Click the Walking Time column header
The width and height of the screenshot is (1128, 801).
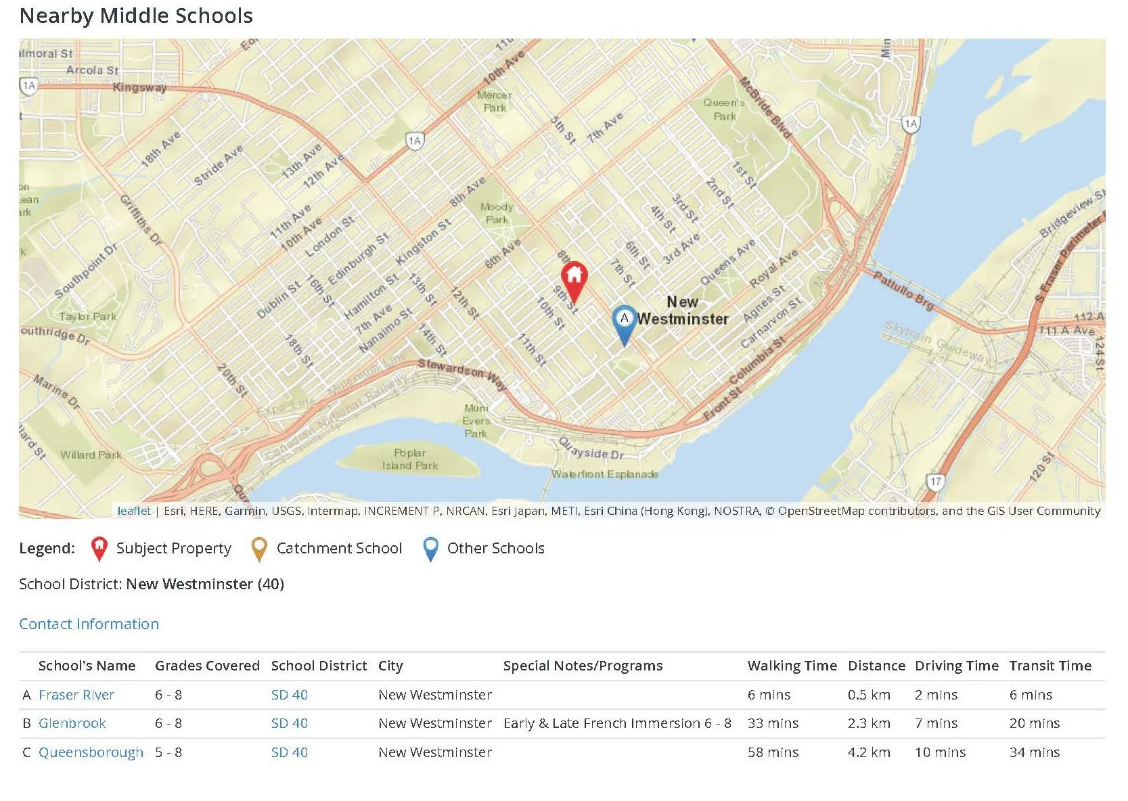(x=792, y=666)
